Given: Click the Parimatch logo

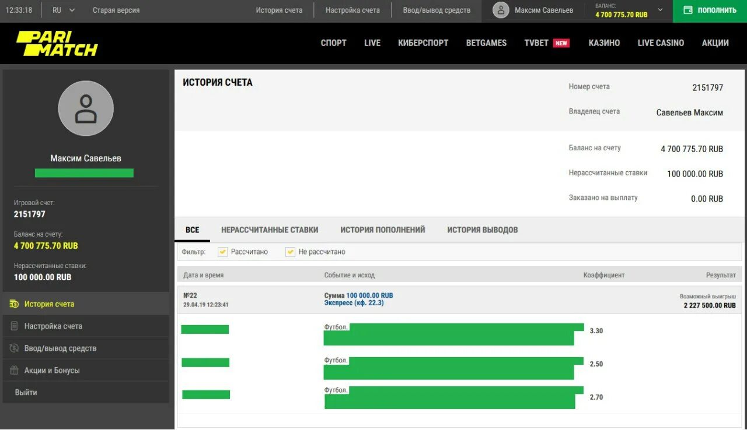Looking at the screenshot, I should pyautogui.click(x=57, y=43).
